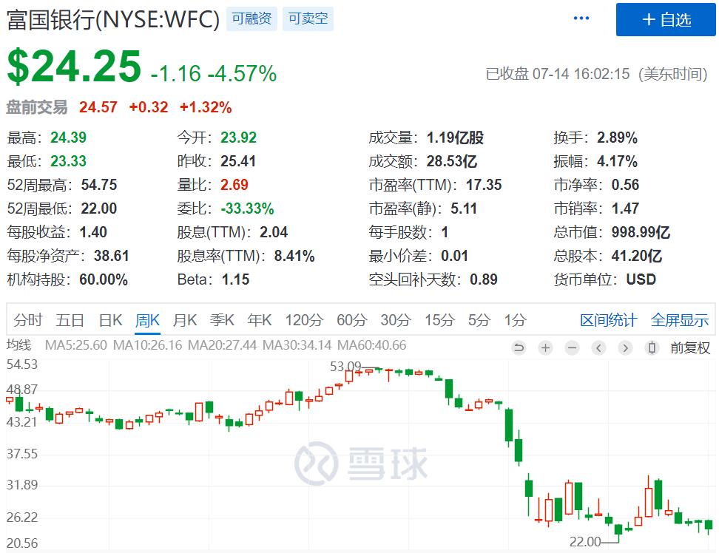Open the 前复权 adjustment dropdown
This screenshot has width=719, height=553.
pyautogui.click(x=690, y=348)
